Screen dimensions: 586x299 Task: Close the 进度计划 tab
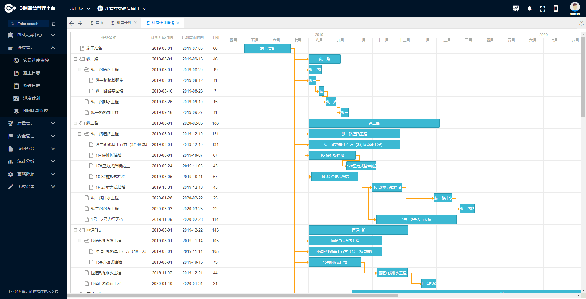(136, 23)
